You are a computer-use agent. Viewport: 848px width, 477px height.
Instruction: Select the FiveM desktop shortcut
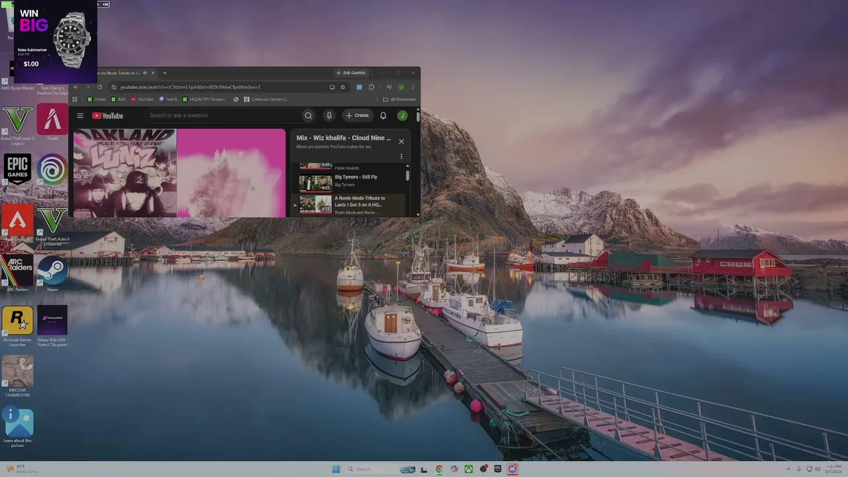pos(52,122)
